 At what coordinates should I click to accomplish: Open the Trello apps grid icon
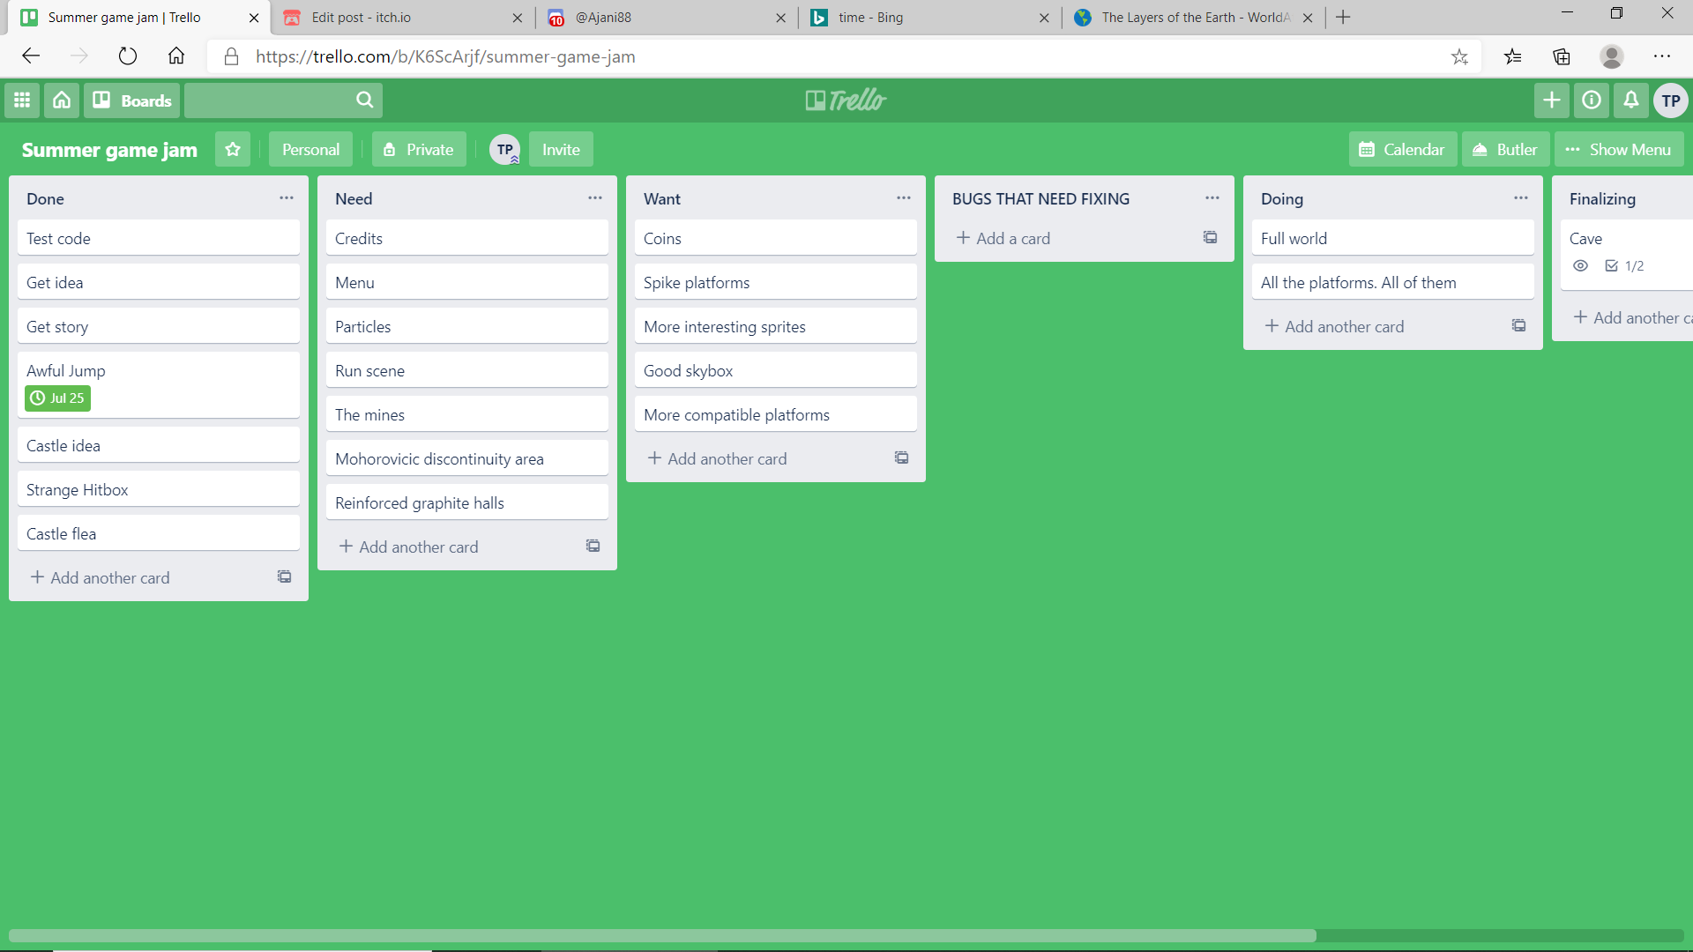pyautogui.click(x=22, y=100)
